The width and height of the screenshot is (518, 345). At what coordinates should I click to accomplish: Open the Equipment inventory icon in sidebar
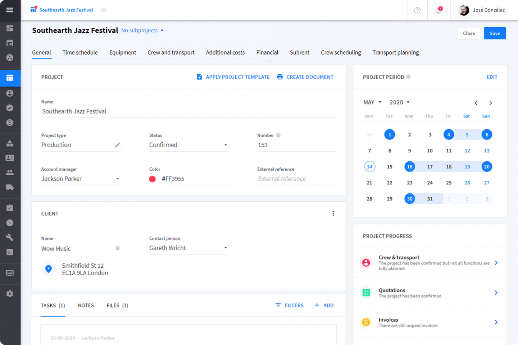pyautogui.click(x=10, y=143)
